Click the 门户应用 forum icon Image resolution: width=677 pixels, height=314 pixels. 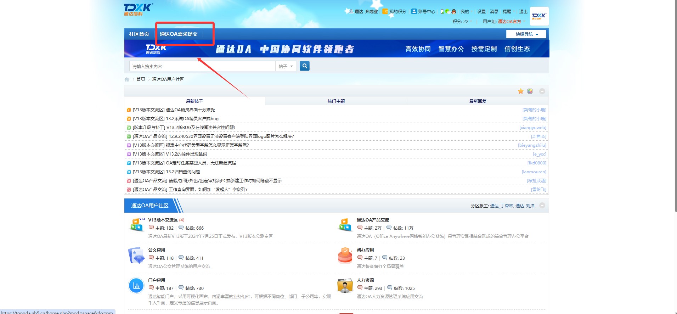[136, 285]
